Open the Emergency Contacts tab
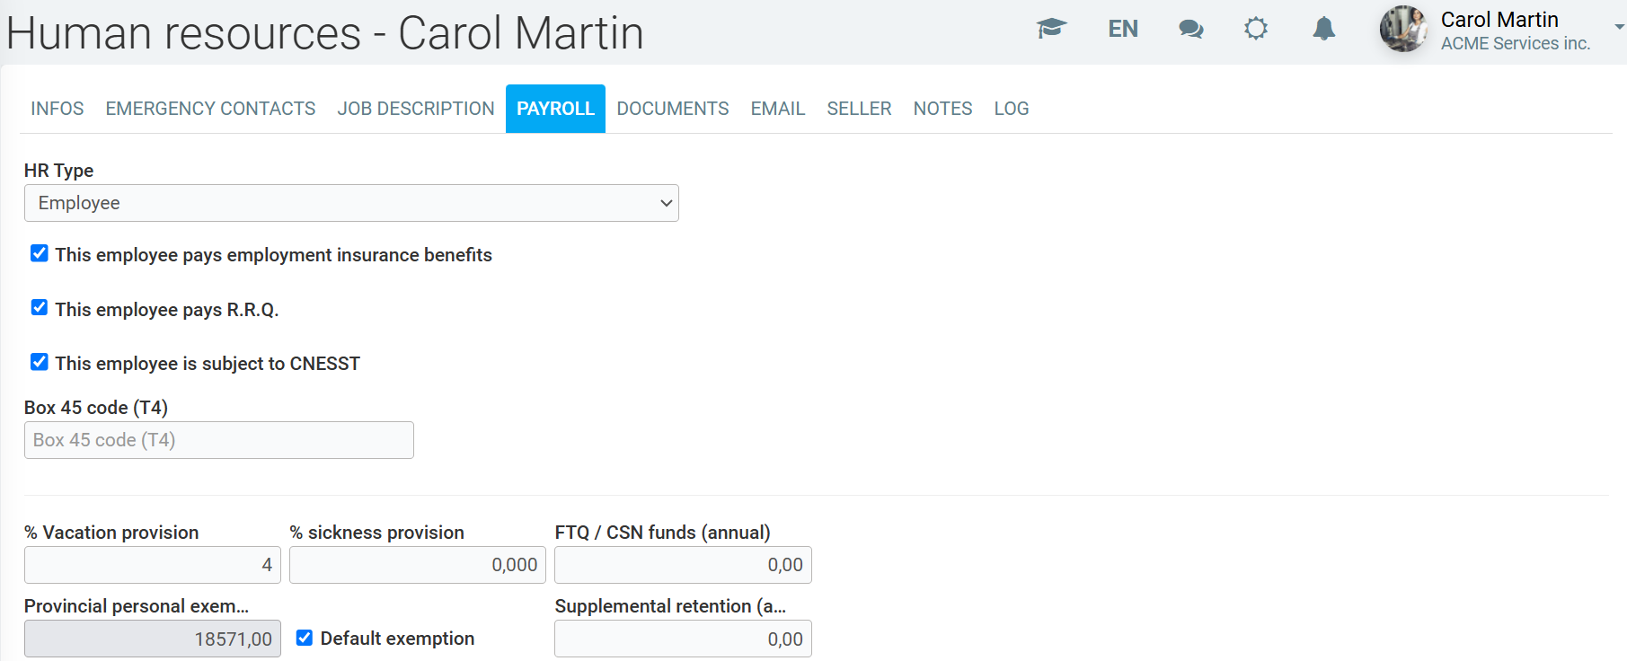Image resolution: width=1627 pixels, height=661 pixels. coord(210,109)
